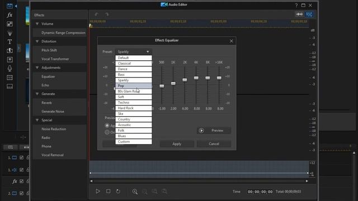Click the 1K equalizer slider handle
The width and height of the screenshot is (358, 201).
point(173,83)
